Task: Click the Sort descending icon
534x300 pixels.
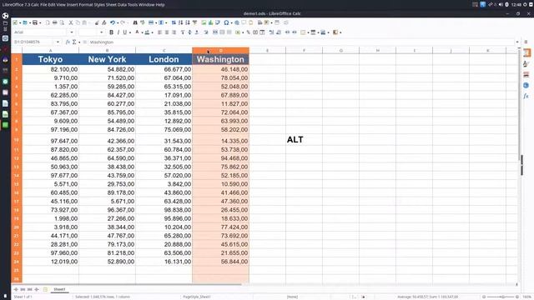Action: tap(188, 22)
